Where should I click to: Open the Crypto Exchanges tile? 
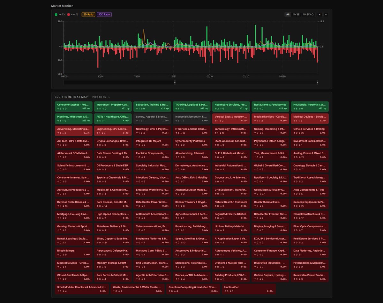(113, 143)
